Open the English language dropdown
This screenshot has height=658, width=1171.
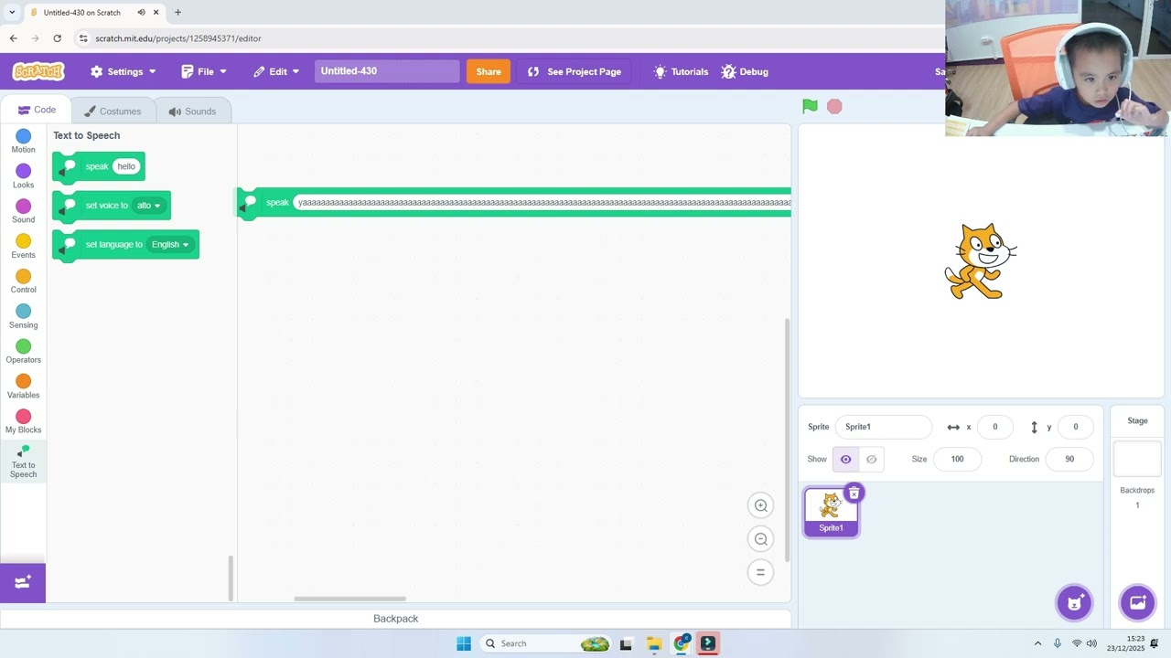point(171,245)
